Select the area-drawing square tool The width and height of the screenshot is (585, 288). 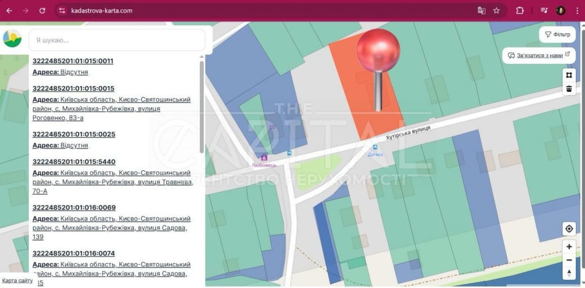pyautogui.click(x=569, y=75)
